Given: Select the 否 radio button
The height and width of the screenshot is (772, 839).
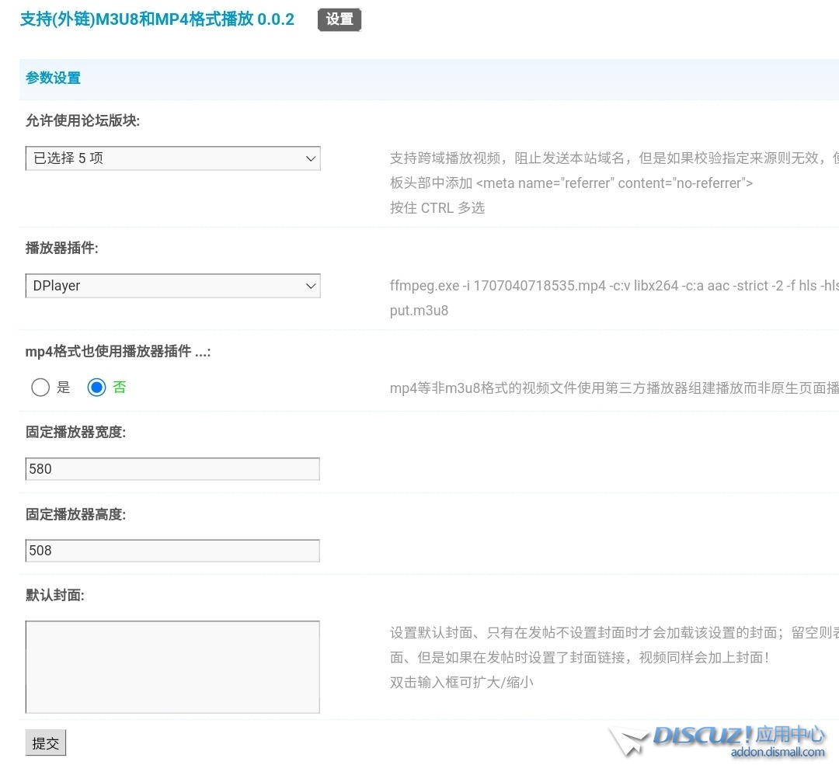Looking at the screenshot, I should click(x=96, y=387).
